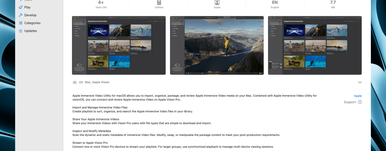Select the 4+ Years Old age rating

pyautogui.click(x=101, y=4)
